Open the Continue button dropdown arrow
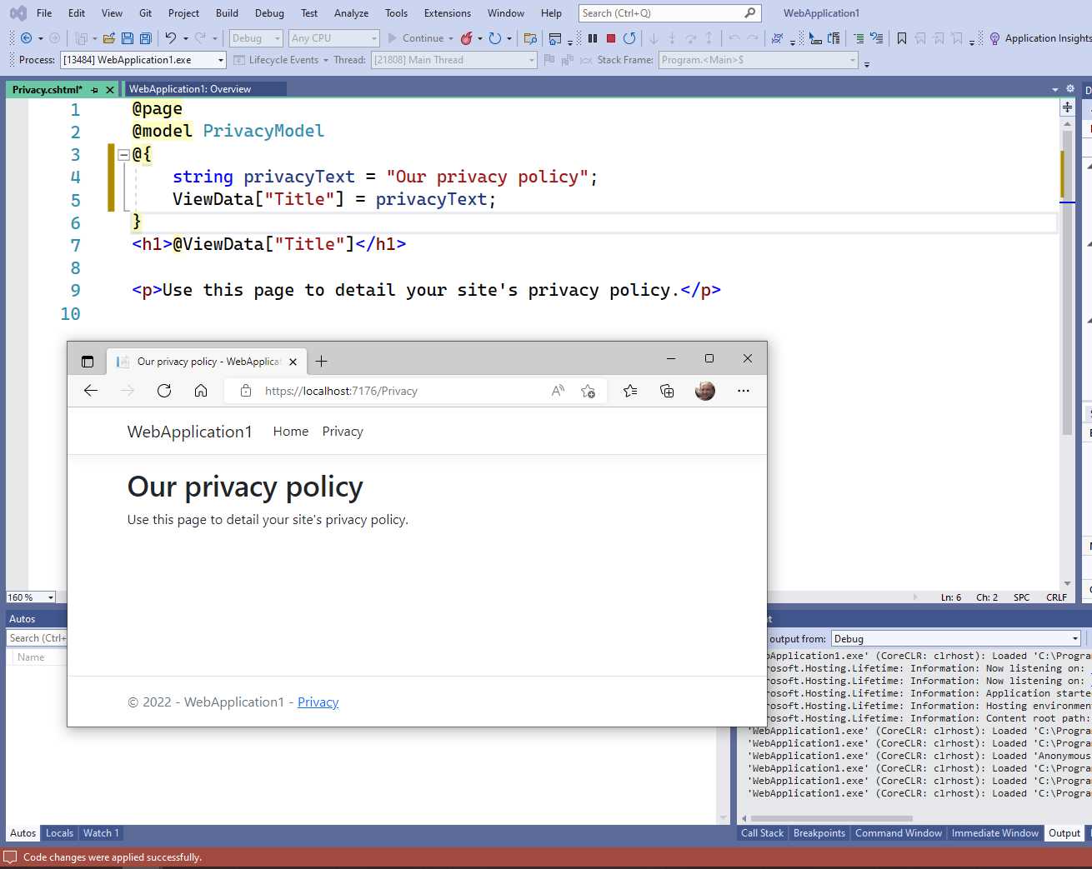The width and height of the screenshot is (1092, 869). click(451, 38)
